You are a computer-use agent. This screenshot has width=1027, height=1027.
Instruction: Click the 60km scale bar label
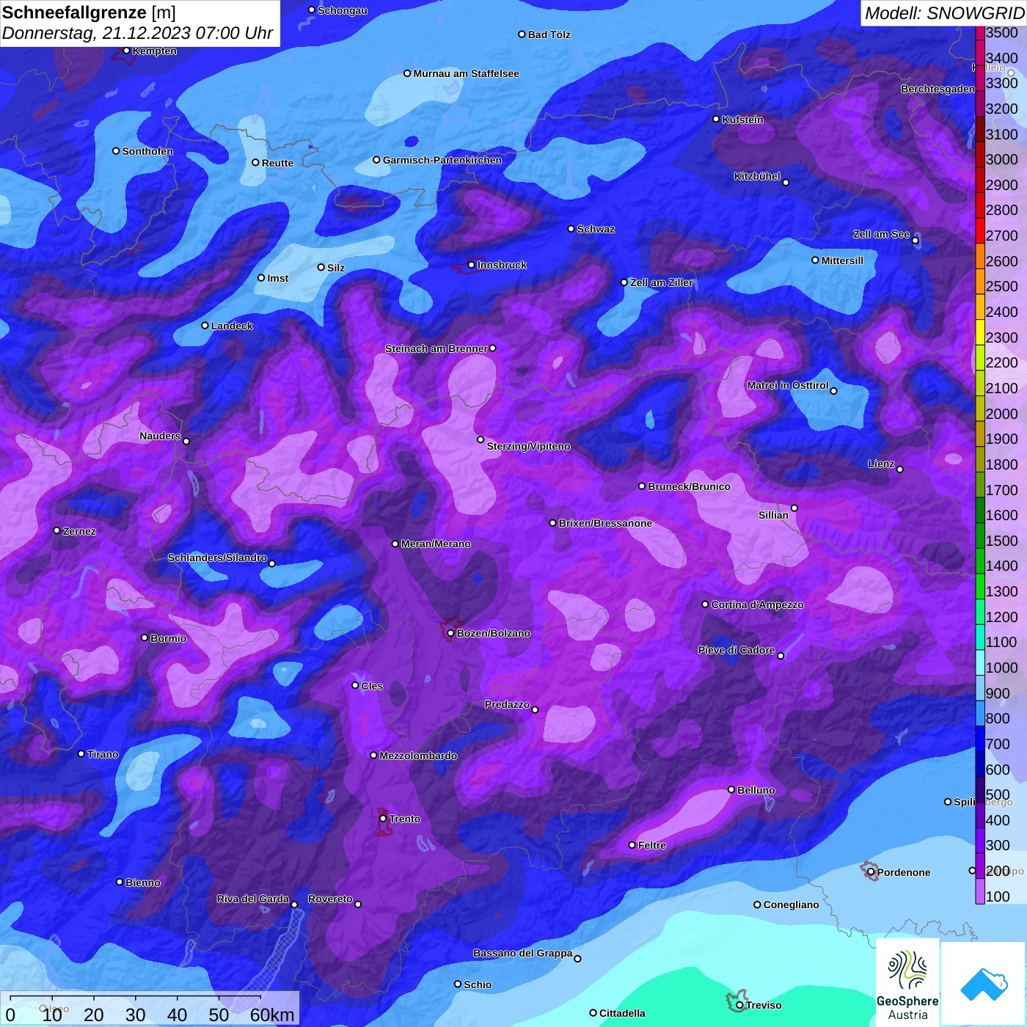(x=272, y=1015)
